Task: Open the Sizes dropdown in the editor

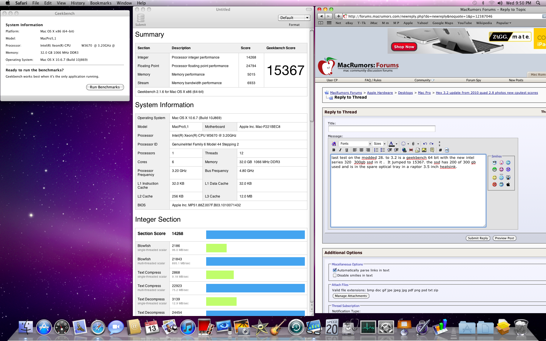Action: click(x=379, y=144)
